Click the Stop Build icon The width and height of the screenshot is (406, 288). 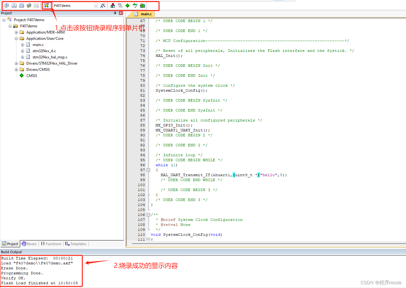[x=36, y=6]
